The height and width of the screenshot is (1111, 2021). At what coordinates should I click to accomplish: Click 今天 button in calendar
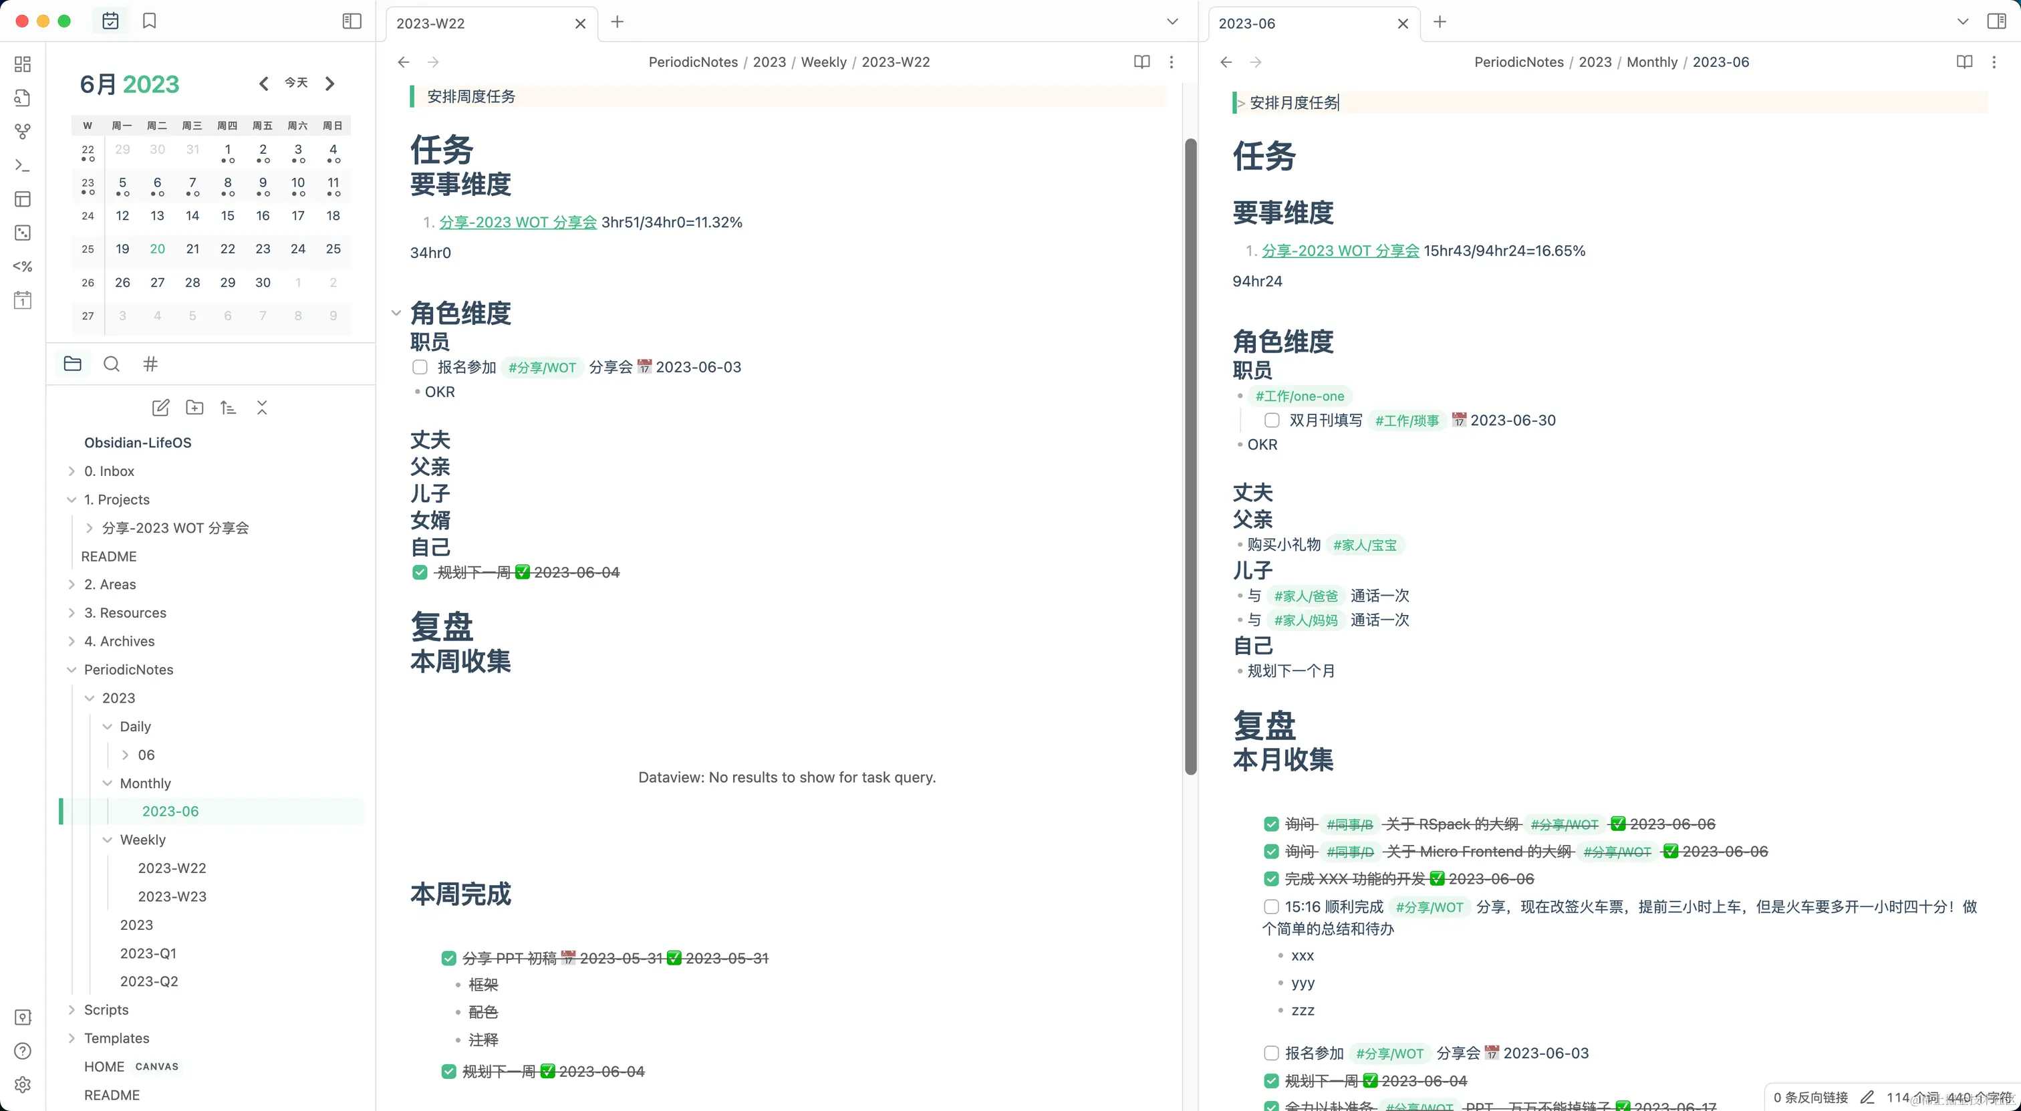click(296, 83)
